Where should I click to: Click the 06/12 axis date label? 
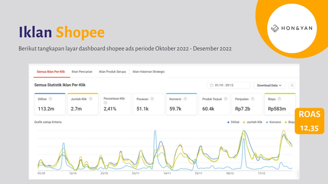coord(230,173)
